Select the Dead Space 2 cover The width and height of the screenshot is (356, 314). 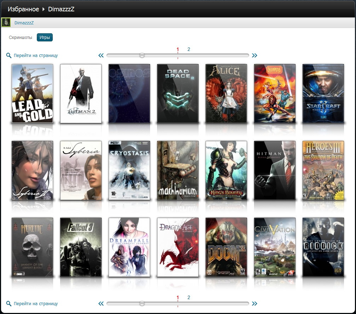click(x=178, y=93)
